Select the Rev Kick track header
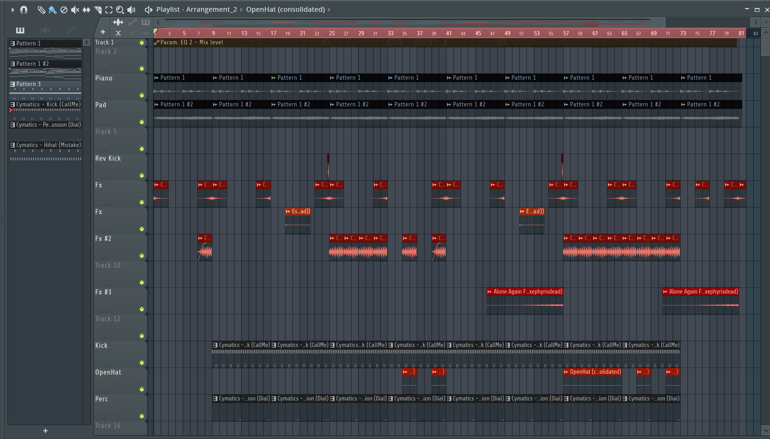Screen dimensions: 770x439 point(120,167)
